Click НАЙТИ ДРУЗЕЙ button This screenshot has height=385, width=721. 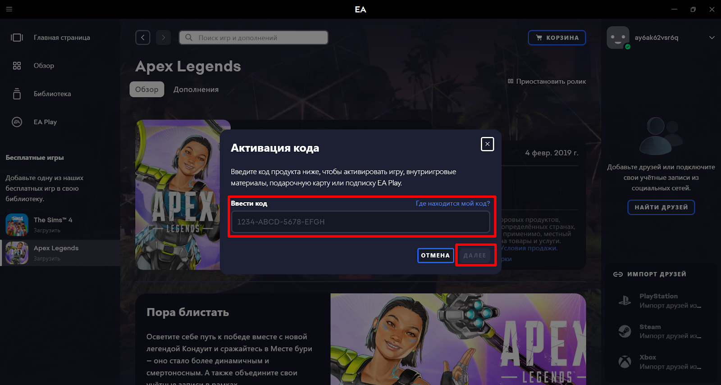tap(661, 207)
